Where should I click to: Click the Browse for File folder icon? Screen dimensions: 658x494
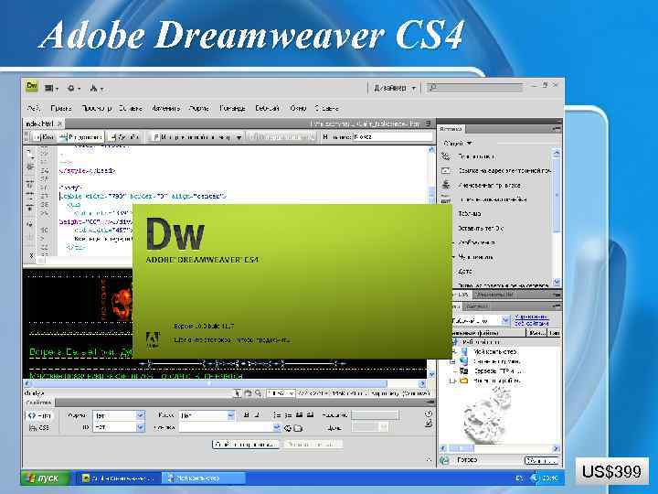point(298,428)
